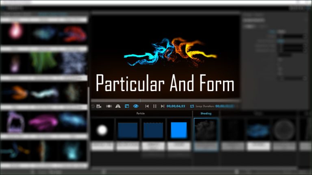Toggle the loop playback icon
Image resolution: width=312 pixels, height=175 pixels.
coord(192,106)
